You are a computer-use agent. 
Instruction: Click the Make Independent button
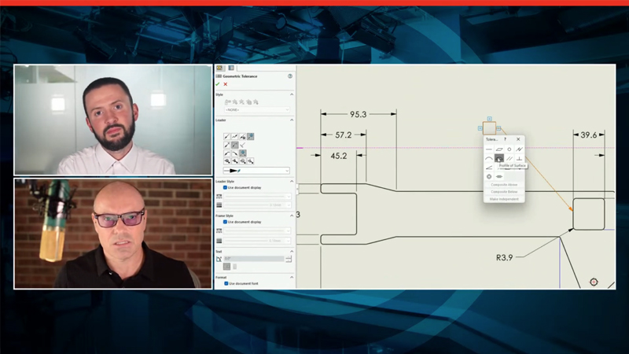click(x=504, y=199)
